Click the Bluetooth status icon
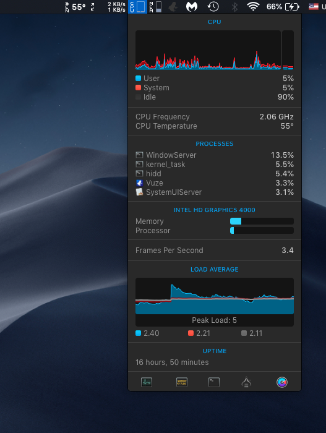The width and height of the screenshot is (326, 433). coord(234,7)
